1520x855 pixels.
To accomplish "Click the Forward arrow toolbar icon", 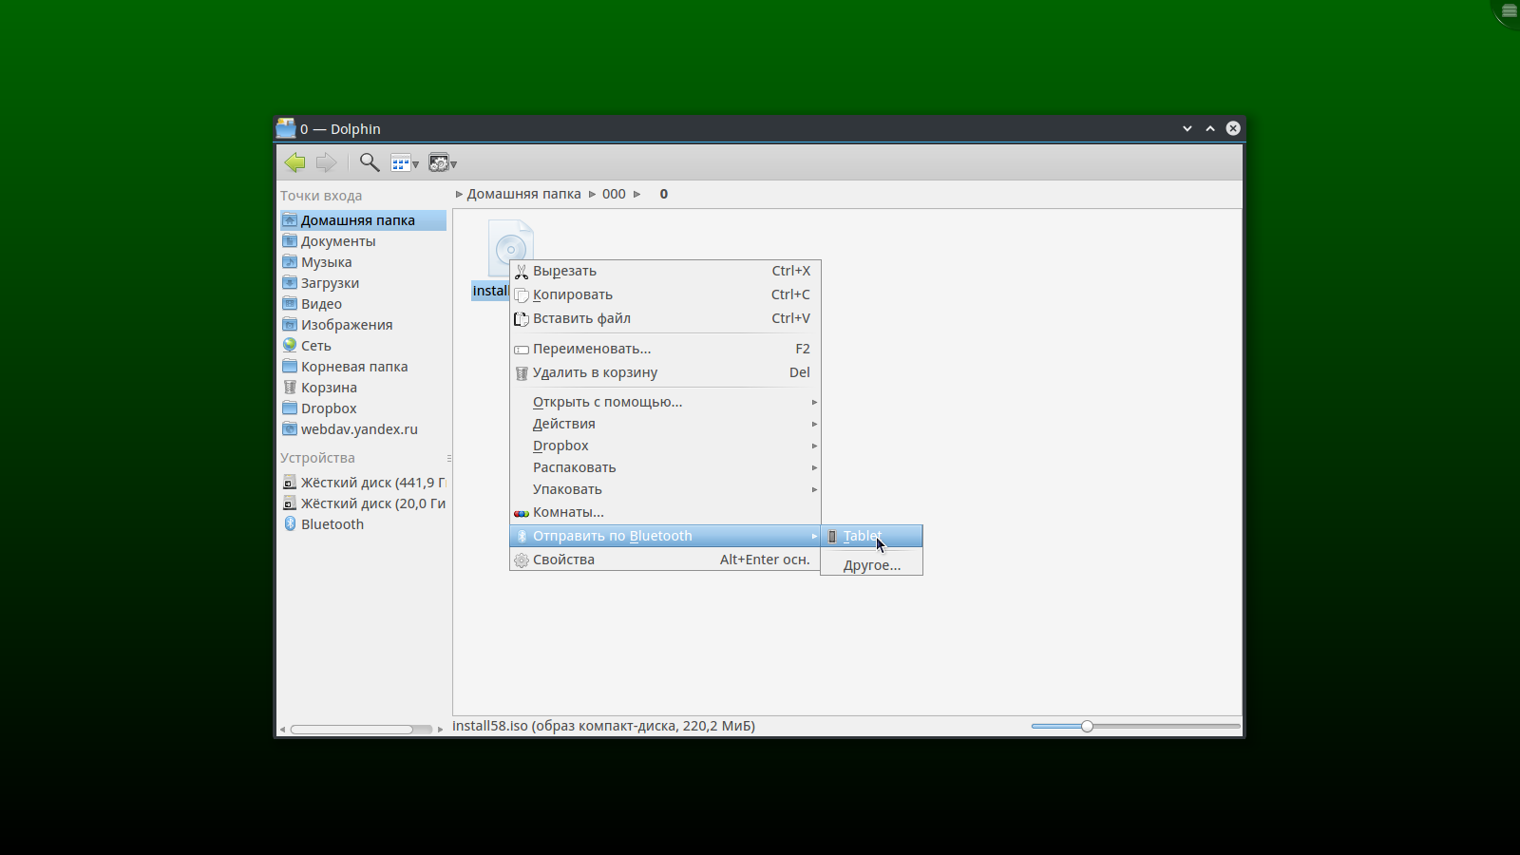I will (326, 162).
